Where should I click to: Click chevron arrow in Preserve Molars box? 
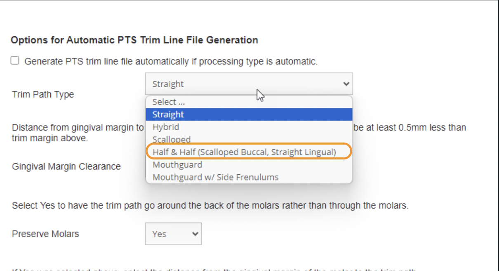tap(195, 234)
